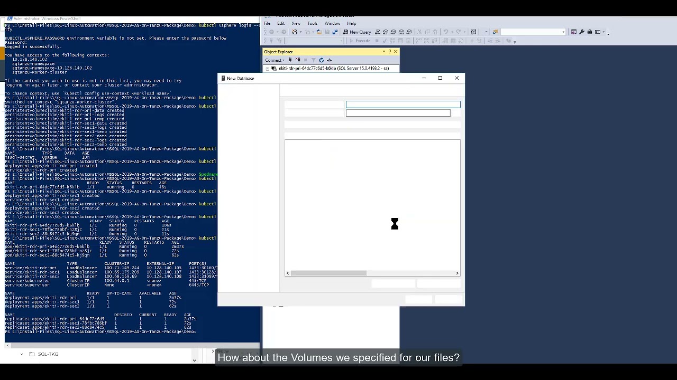Viewport: 677px width, 380px height.
Task: Open the View menu
Action: pyautogui.click(x=296, y=23)
